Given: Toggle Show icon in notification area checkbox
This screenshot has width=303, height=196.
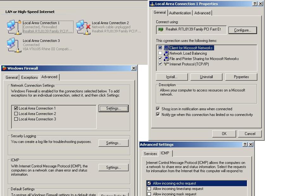Looking at the screenshot, I should coord(158,109).
